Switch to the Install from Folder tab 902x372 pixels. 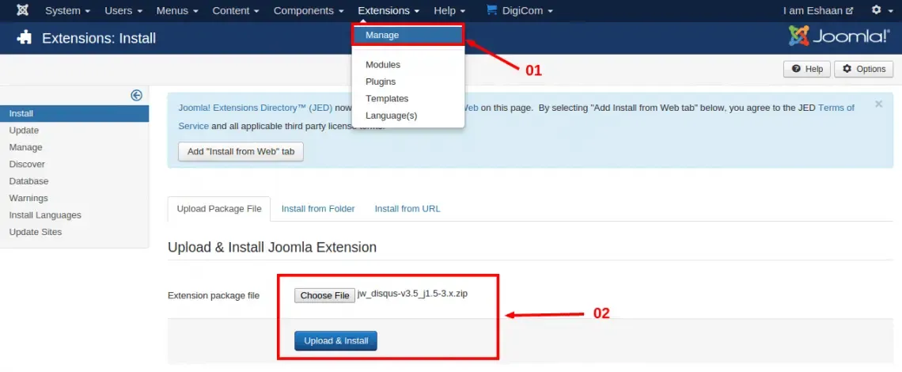(318, 208)
